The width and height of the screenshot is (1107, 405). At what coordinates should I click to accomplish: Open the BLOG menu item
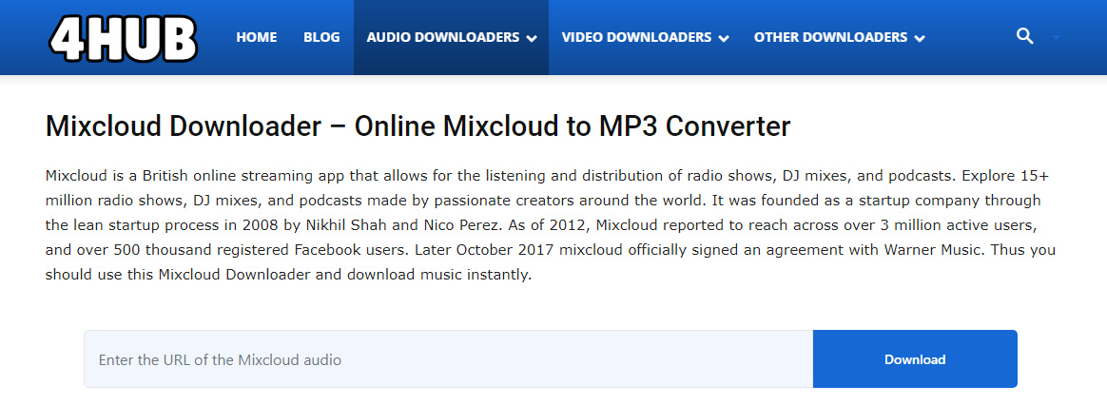[x=321, y=37]
